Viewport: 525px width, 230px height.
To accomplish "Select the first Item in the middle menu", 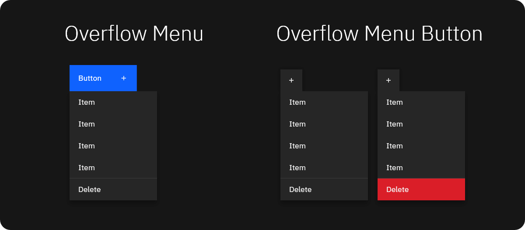I will (324, 102).
